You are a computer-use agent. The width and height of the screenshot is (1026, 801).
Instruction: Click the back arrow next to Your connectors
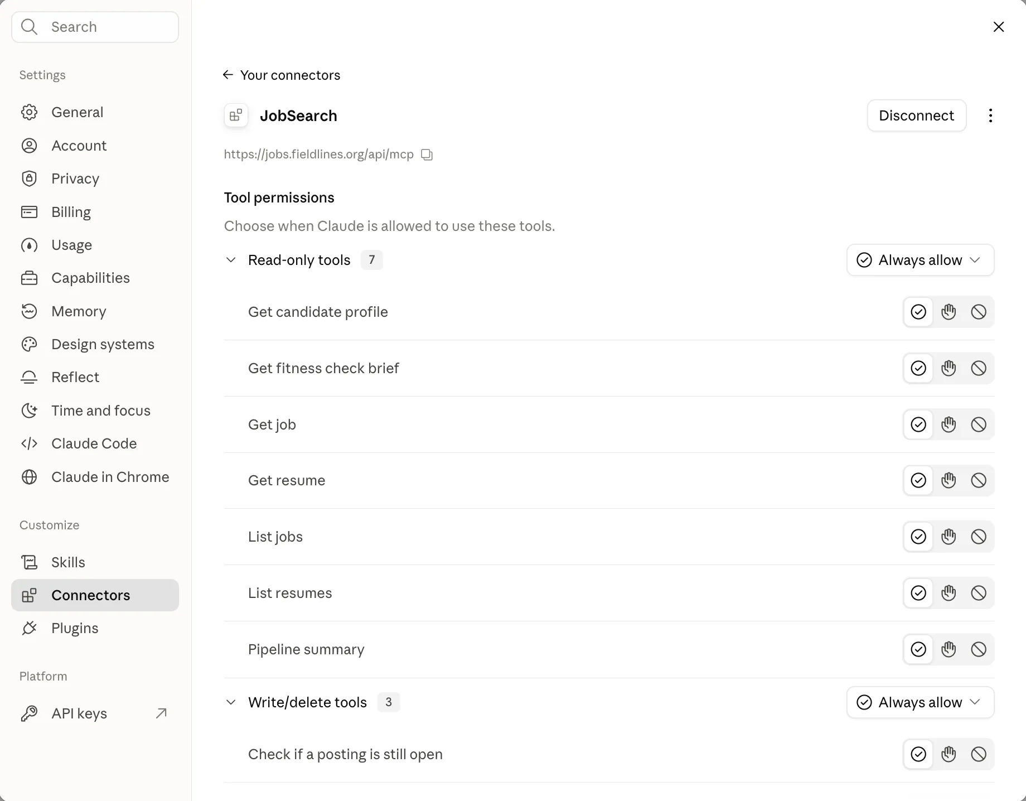click(x=228, y=75)
